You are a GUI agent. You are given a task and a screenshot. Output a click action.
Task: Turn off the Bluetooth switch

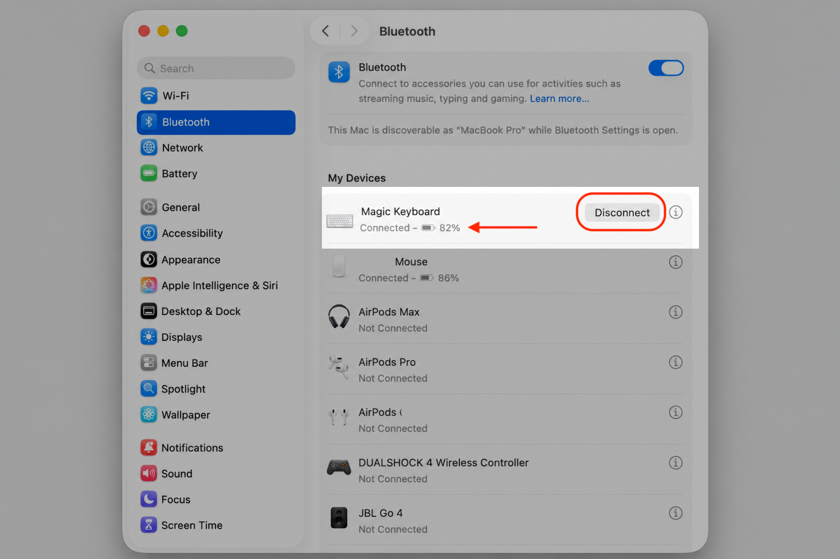[x=666, y=68]
